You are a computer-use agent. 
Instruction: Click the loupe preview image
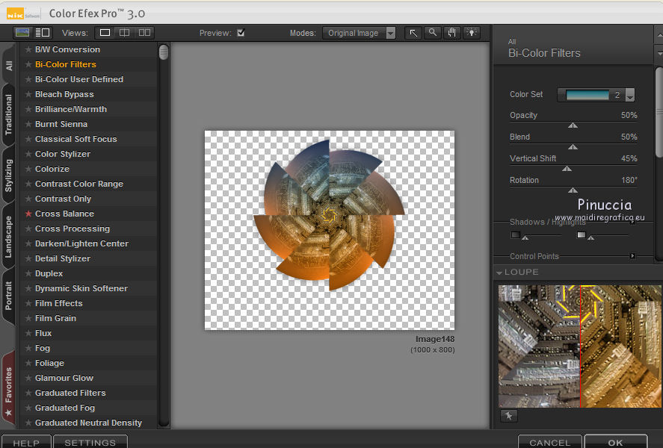580,346
